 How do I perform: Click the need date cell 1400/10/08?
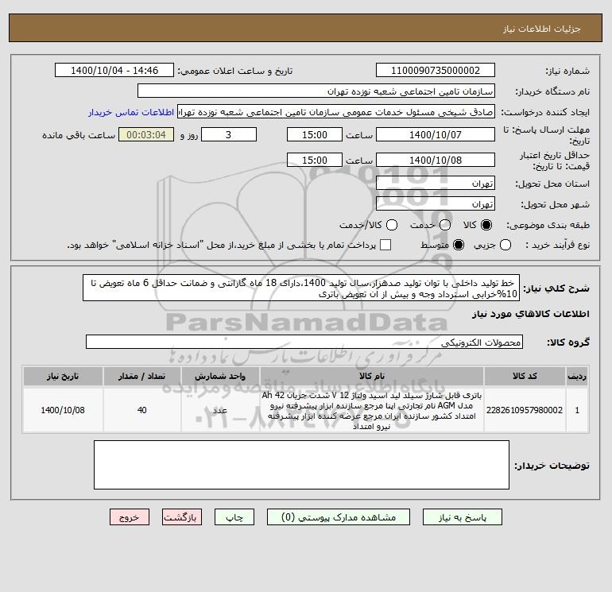coord(63,410)
